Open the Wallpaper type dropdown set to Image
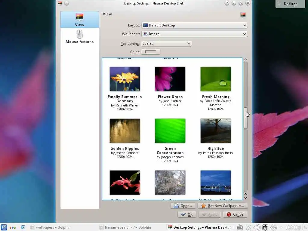 [194, 34]
